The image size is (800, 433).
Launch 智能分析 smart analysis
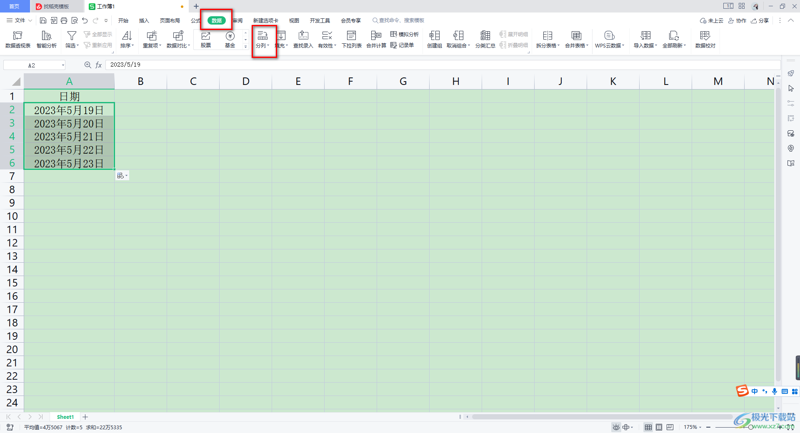(x=47, y=40)
